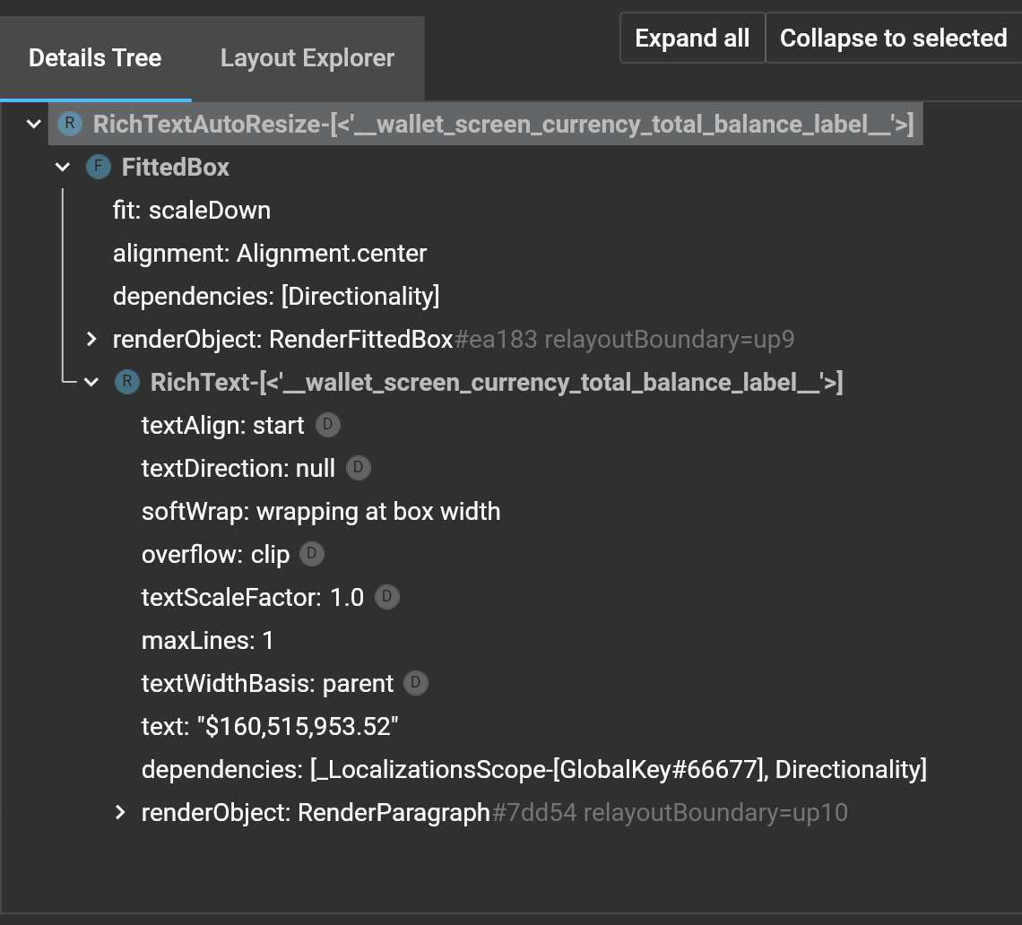This screenshot has height=925, width=1022.
Task: Click the D indicator next to textScaleFactor
Action: 387,597
